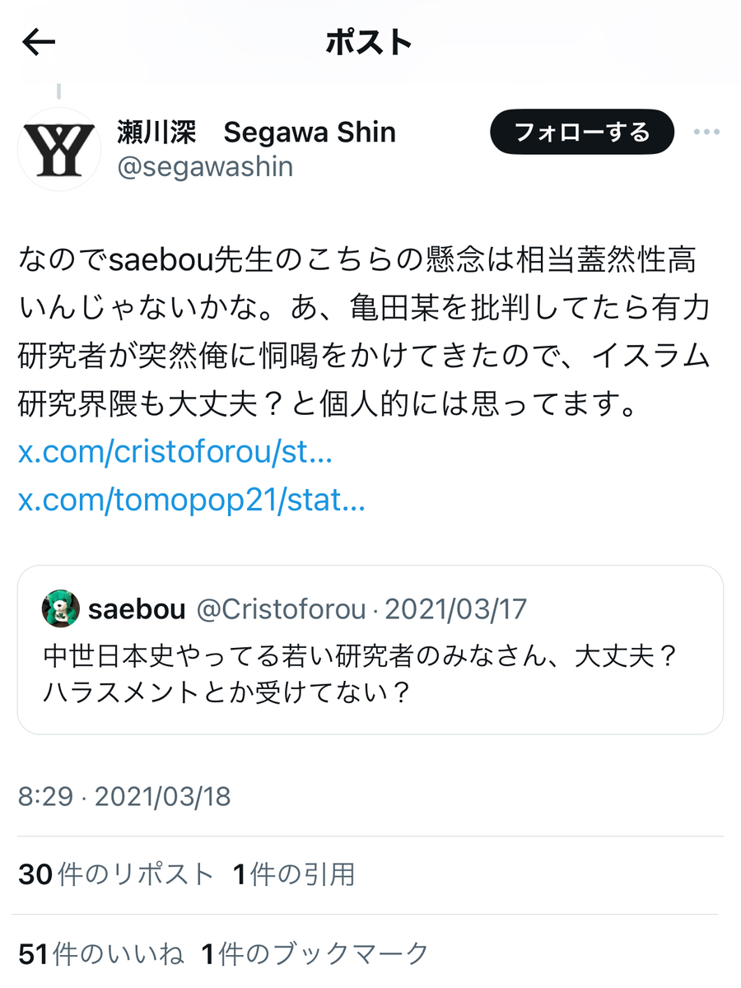Click the フォローする button
This screenshot has height=988, width=741.
(x=582, y=132)
